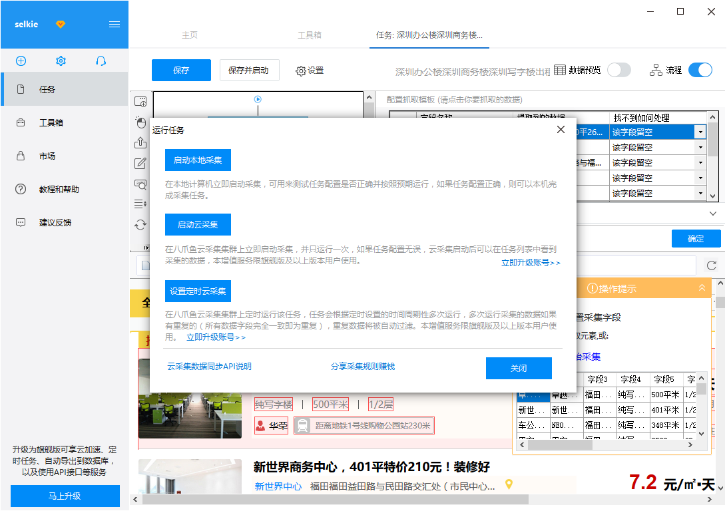
Task: Click the 401平米 cell in data preview
Action: click(x=665, y=410)
